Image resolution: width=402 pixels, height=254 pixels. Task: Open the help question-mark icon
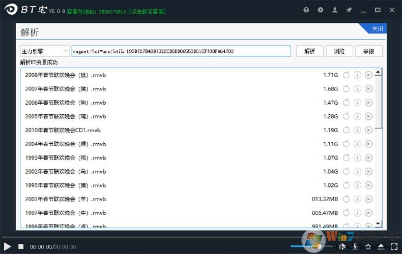click(x=306, y=10)
